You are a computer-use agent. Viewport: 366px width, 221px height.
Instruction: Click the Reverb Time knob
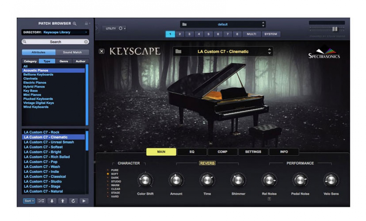207,180
